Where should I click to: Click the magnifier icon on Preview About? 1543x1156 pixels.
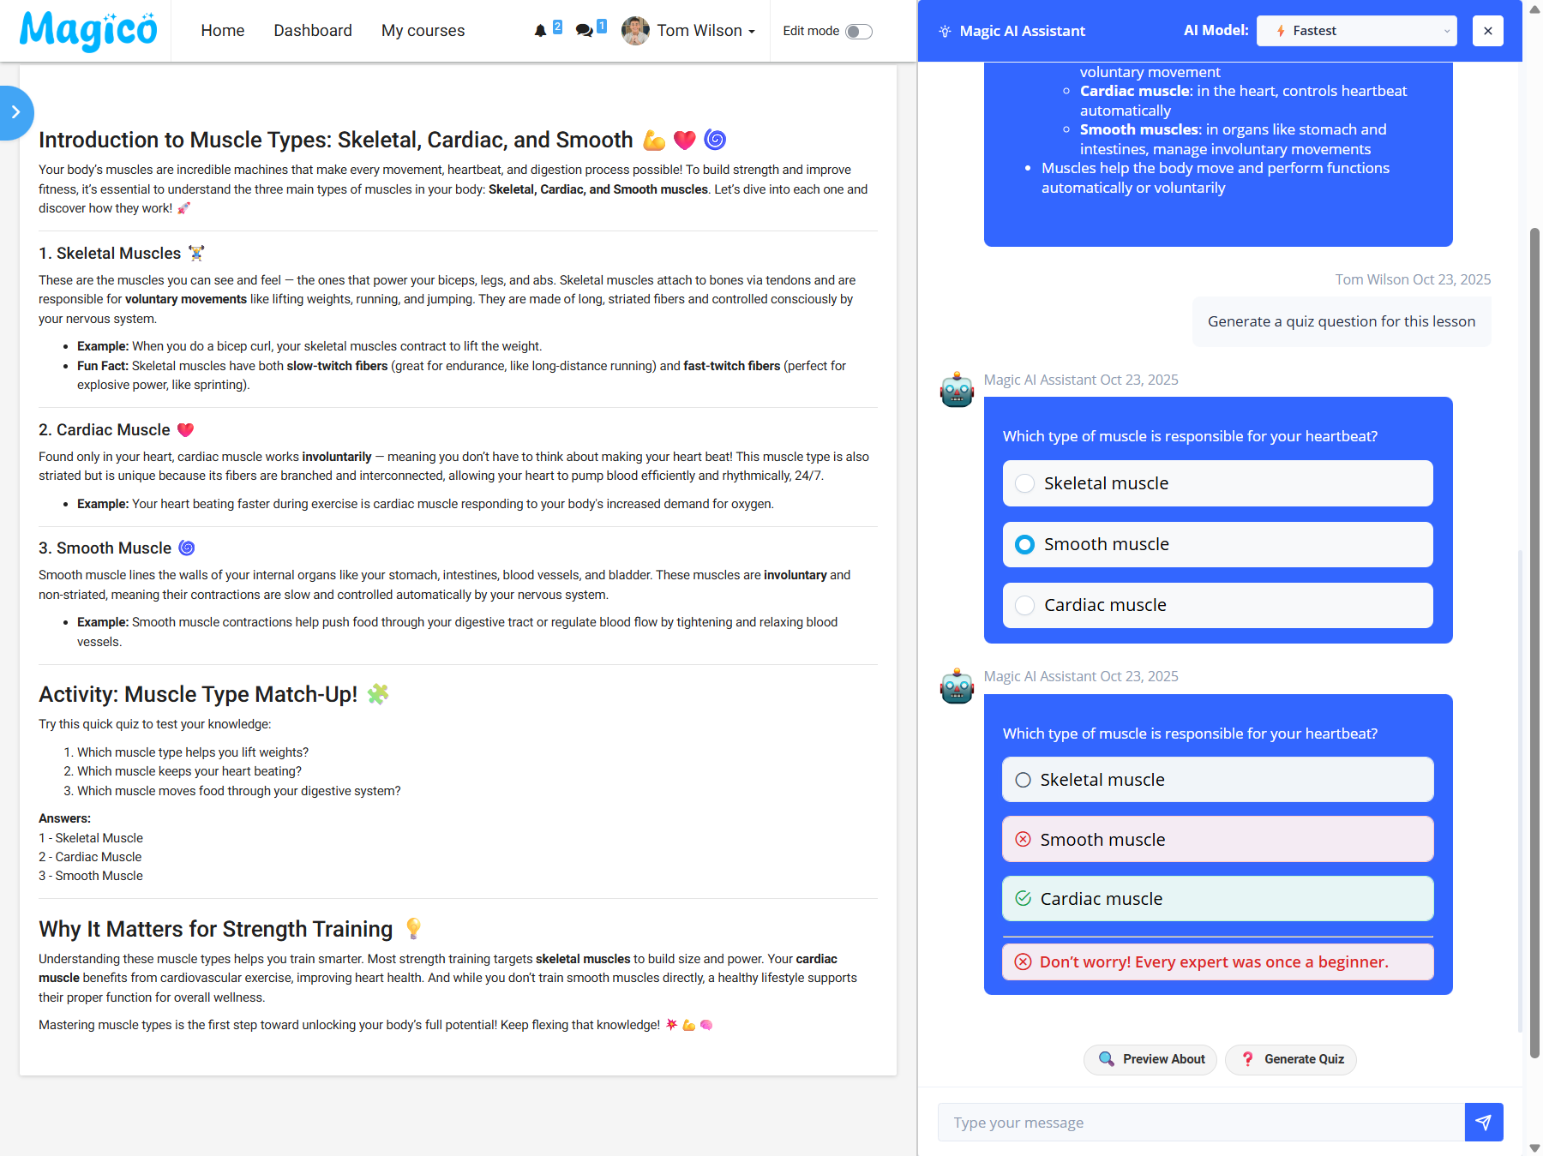1108,1059
